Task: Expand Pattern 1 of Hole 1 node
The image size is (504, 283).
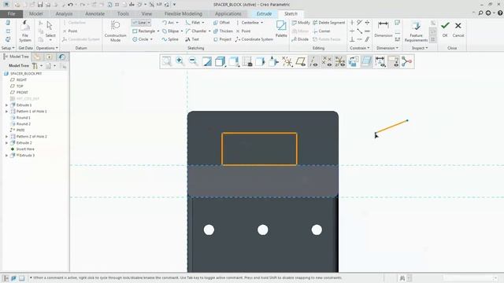Action: pos(7,112)
